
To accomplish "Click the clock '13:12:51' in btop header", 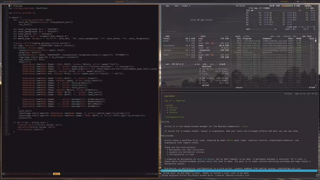I will pyautogui.click(x=240, y=6).
